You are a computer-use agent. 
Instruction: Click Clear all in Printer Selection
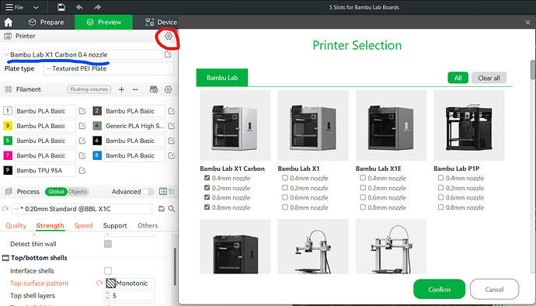click(x=489, y=78)
